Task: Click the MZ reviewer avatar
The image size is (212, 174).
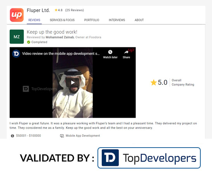Action: tap(17, 37)
